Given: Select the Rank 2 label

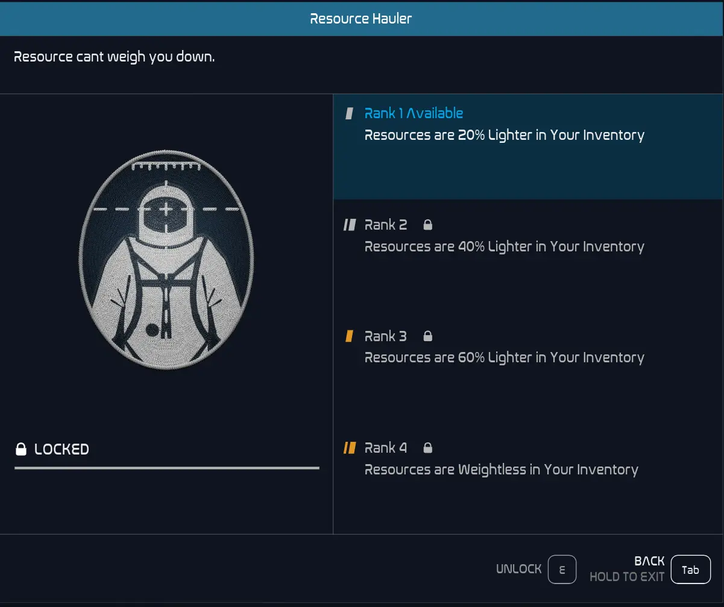Looking at the screenshot, I should click(386, 225).
